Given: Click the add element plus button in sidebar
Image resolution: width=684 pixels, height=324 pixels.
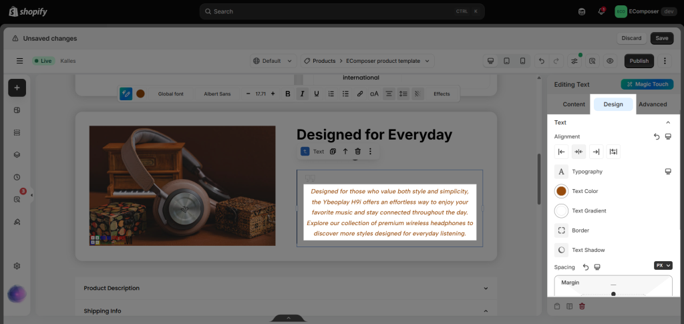Looking at the screenshot, I should [x=17, y=88].
